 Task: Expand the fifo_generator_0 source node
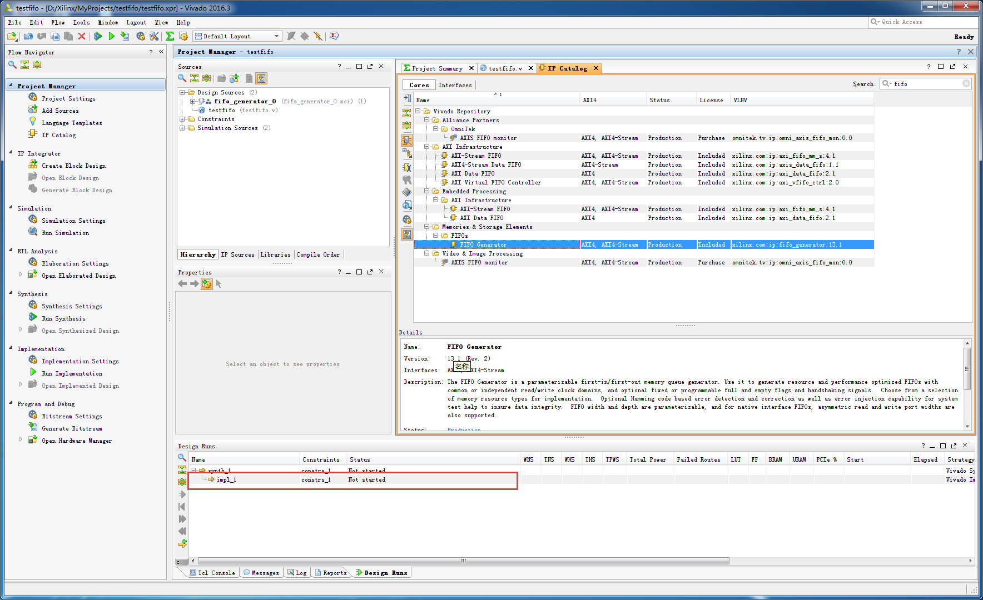pos(192,102)
